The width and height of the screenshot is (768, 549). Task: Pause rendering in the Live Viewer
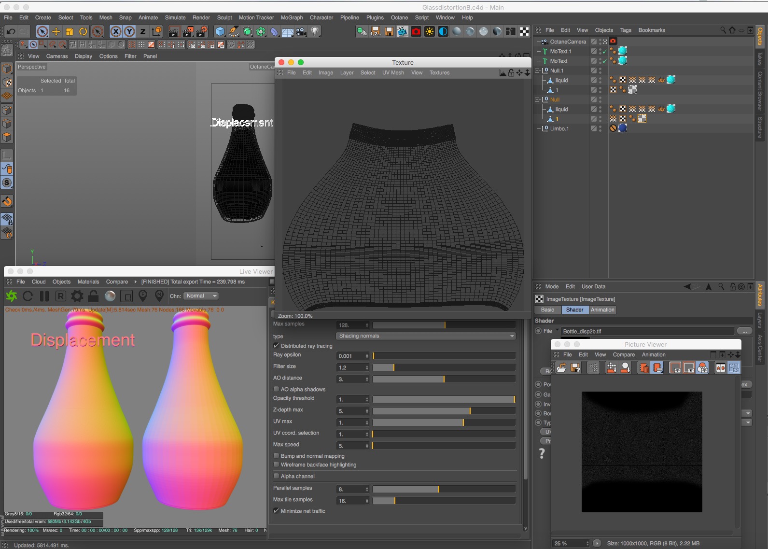pos(44,296)
